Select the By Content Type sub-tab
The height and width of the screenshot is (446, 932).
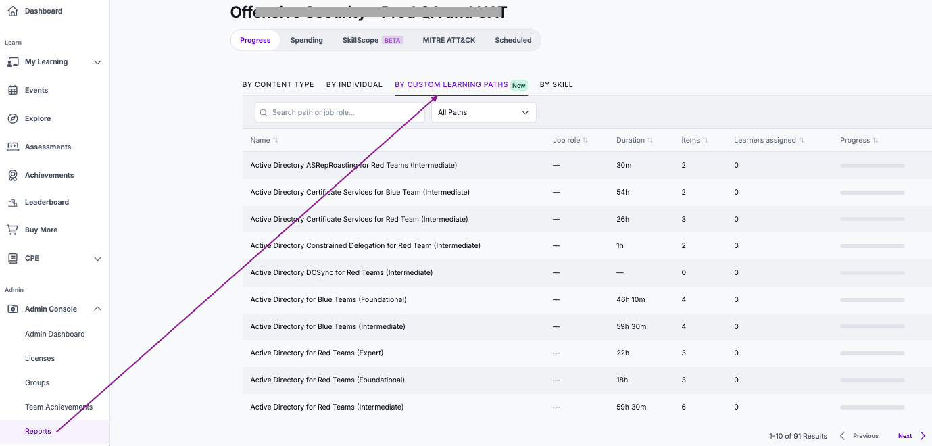(x=278, y=85)
